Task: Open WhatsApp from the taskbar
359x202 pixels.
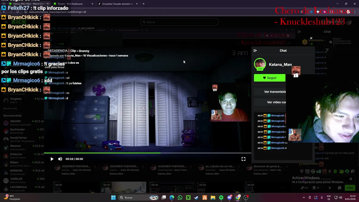Action: coord(180,198)
